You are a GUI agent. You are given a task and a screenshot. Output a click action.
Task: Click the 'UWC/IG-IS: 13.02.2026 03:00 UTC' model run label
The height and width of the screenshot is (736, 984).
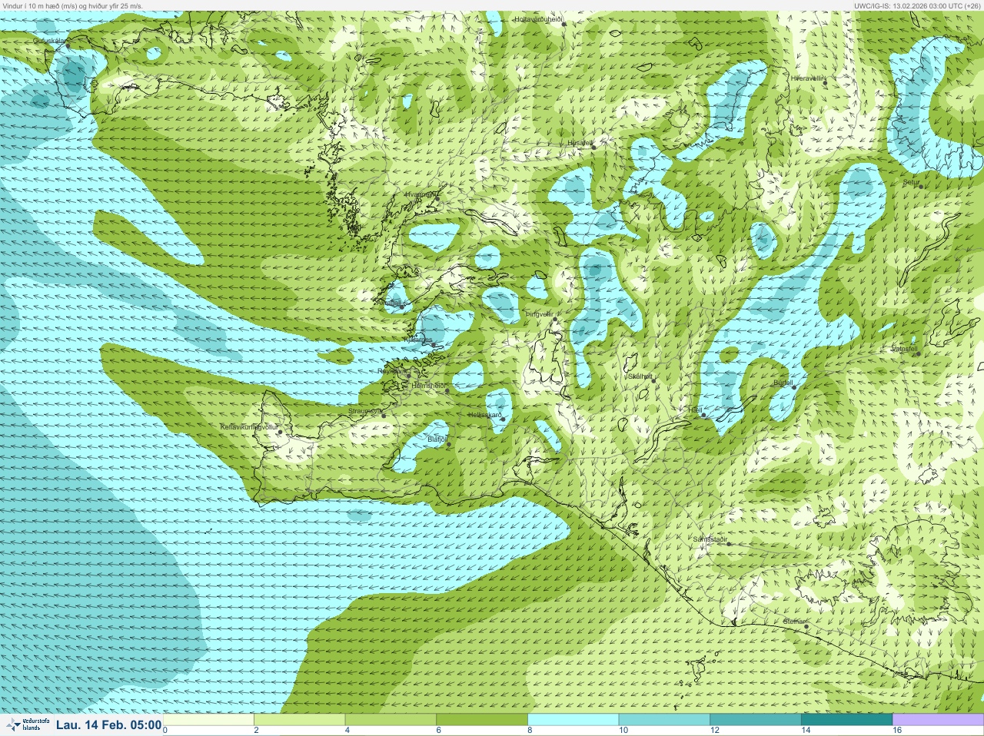(917, 5)
